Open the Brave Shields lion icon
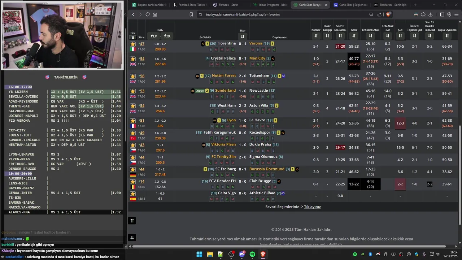 pos(388,14)
